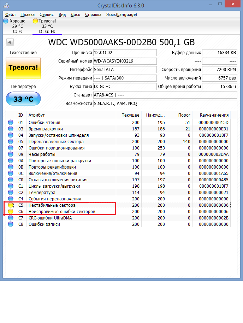Click status icon of CRC-ошибки UltraDMA row

tap(11, 218)
